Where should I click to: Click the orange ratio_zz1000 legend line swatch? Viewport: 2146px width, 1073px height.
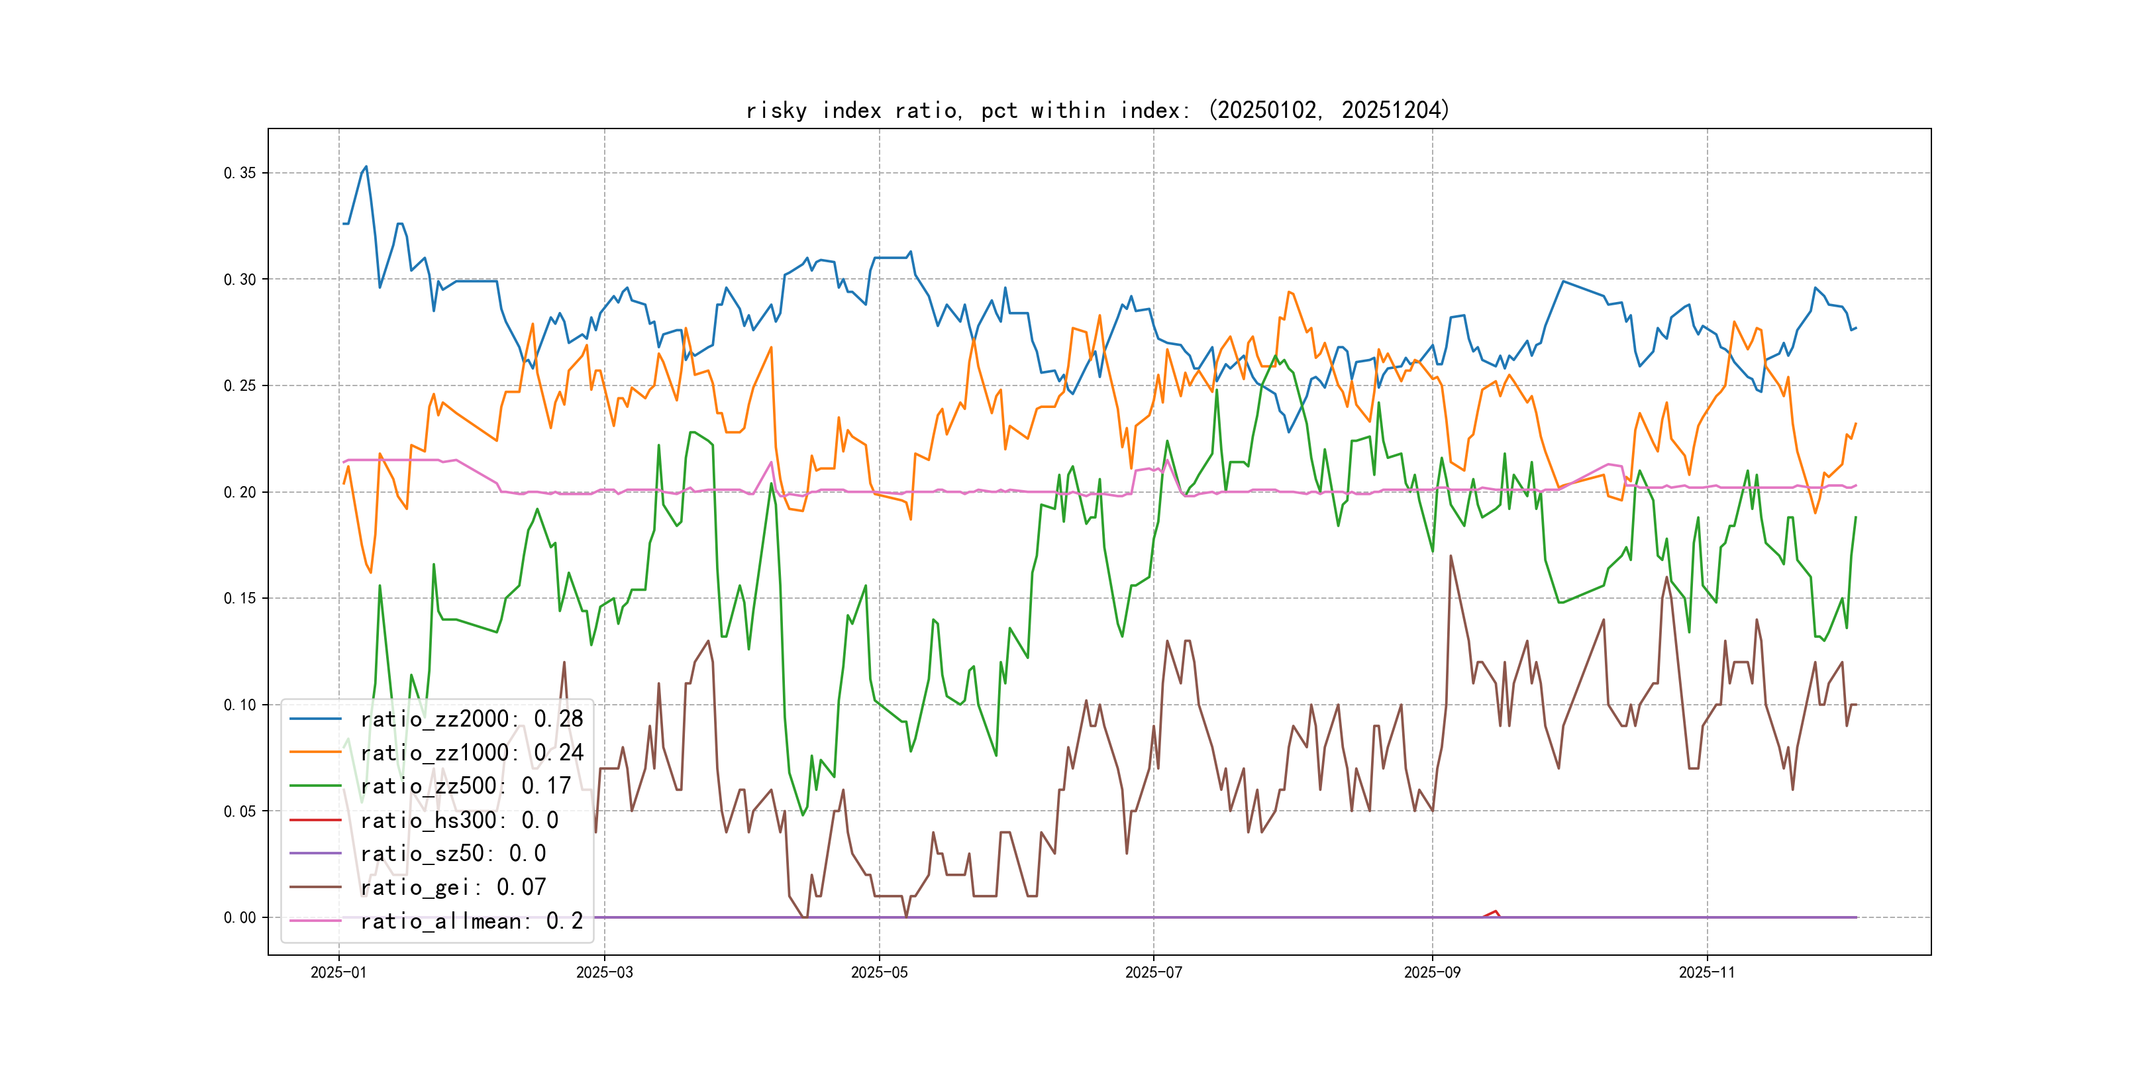tap(315, 752)
